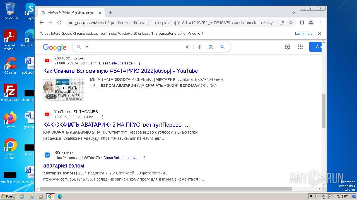Open Internet Explorer from the taskbar

[22, 196]
